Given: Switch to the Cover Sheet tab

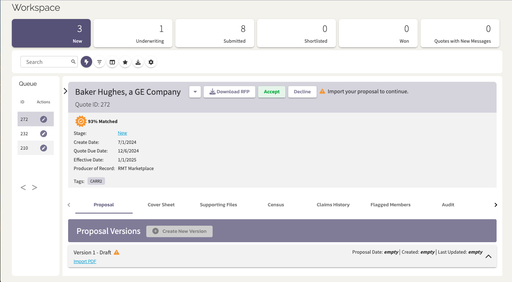Looking at the screenshot, I should tap(161, 205).
